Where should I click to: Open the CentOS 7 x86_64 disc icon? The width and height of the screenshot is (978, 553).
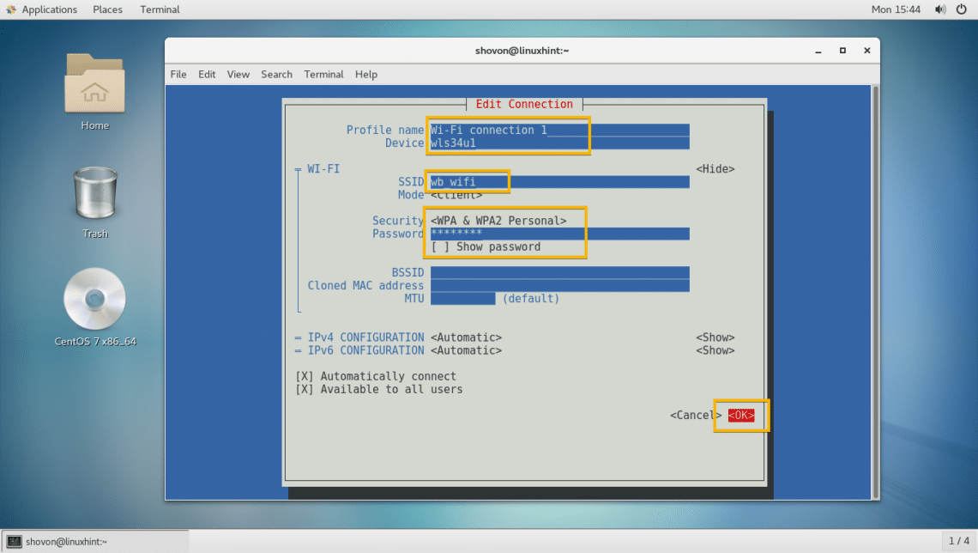[x=94, y=299]
